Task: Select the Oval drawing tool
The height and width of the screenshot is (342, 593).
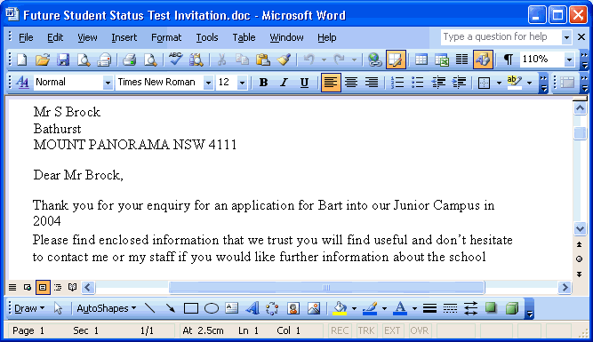Action: click(x=212, y=308)
